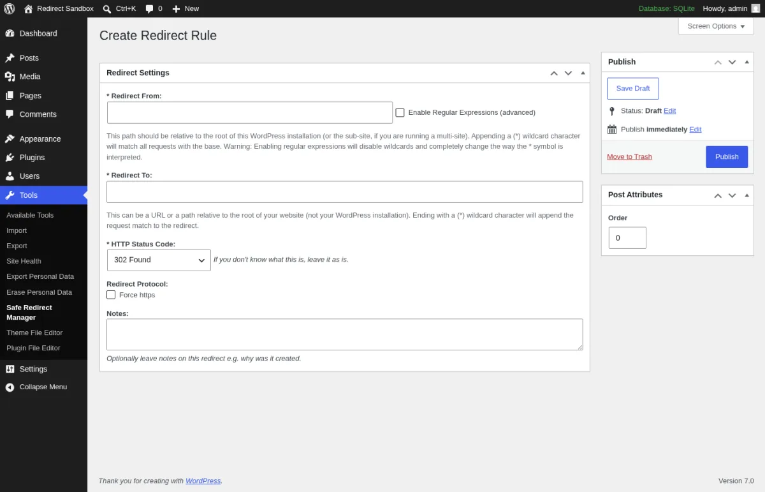Click the plus icon beside New
765x492 pixels.
point(177,9)
